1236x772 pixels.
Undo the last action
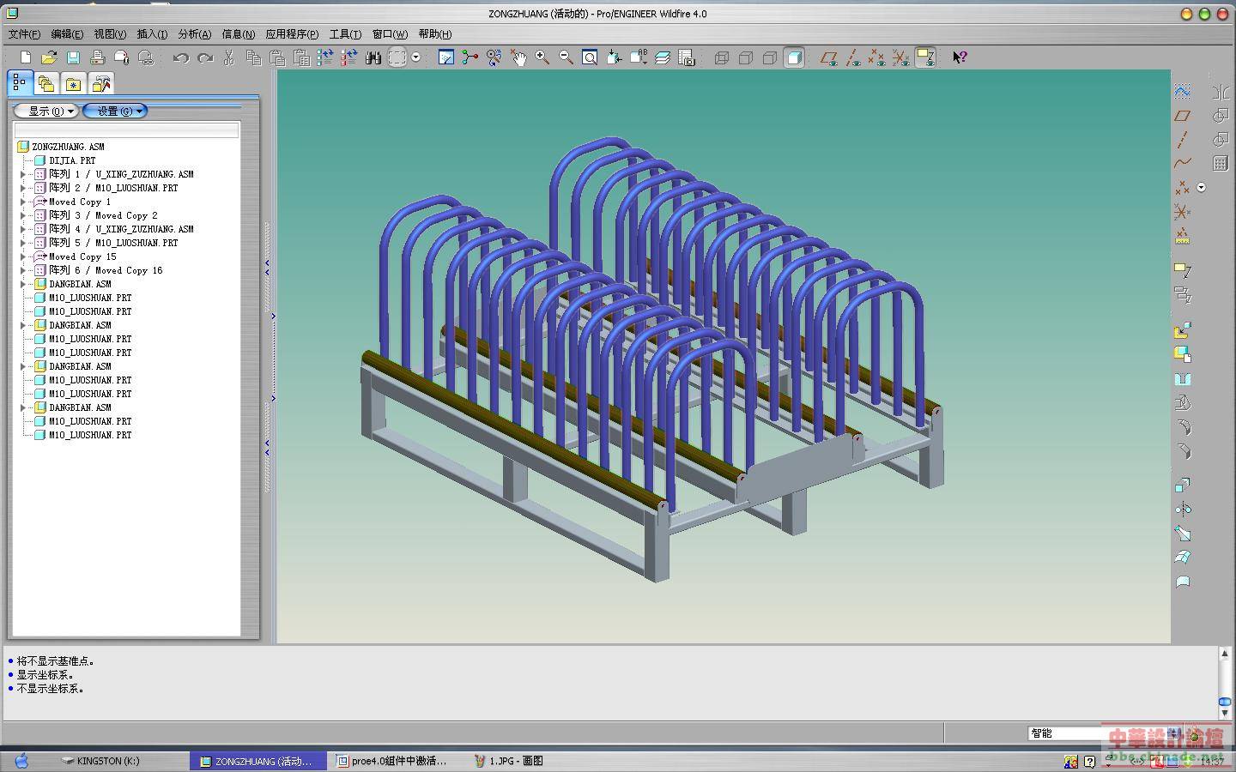180,57
